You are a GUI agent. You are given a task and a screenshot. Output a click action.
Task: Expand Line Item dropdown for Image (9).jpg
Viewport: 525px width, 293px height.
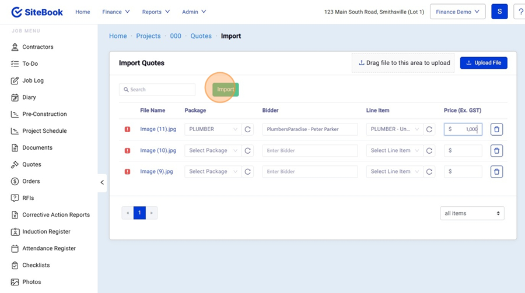point(394,172)
